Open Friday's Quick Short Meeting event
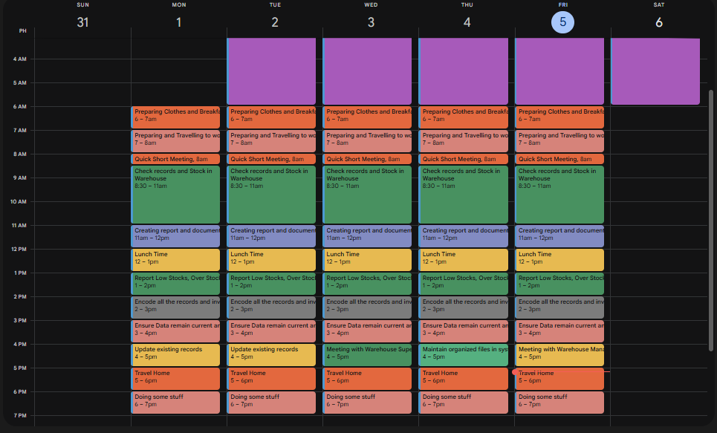 coord(559,159)
